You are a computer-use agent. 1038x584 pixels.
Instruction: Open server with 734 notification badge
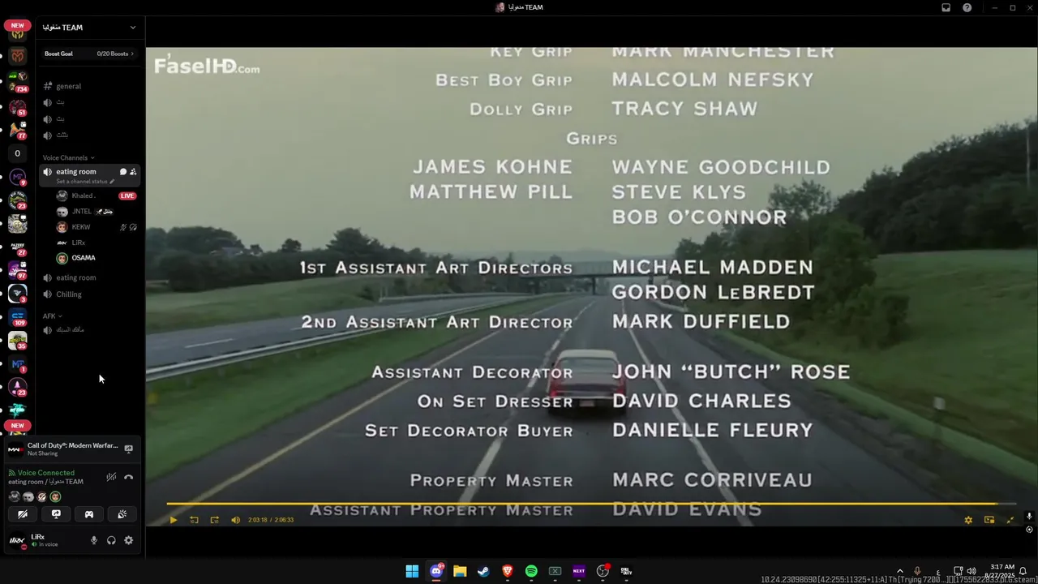click(18, 80)
